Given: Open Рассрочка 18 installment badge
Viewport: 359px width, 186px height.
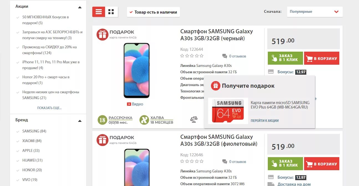Looking at the screenshot, I should (x=115, y=120).
